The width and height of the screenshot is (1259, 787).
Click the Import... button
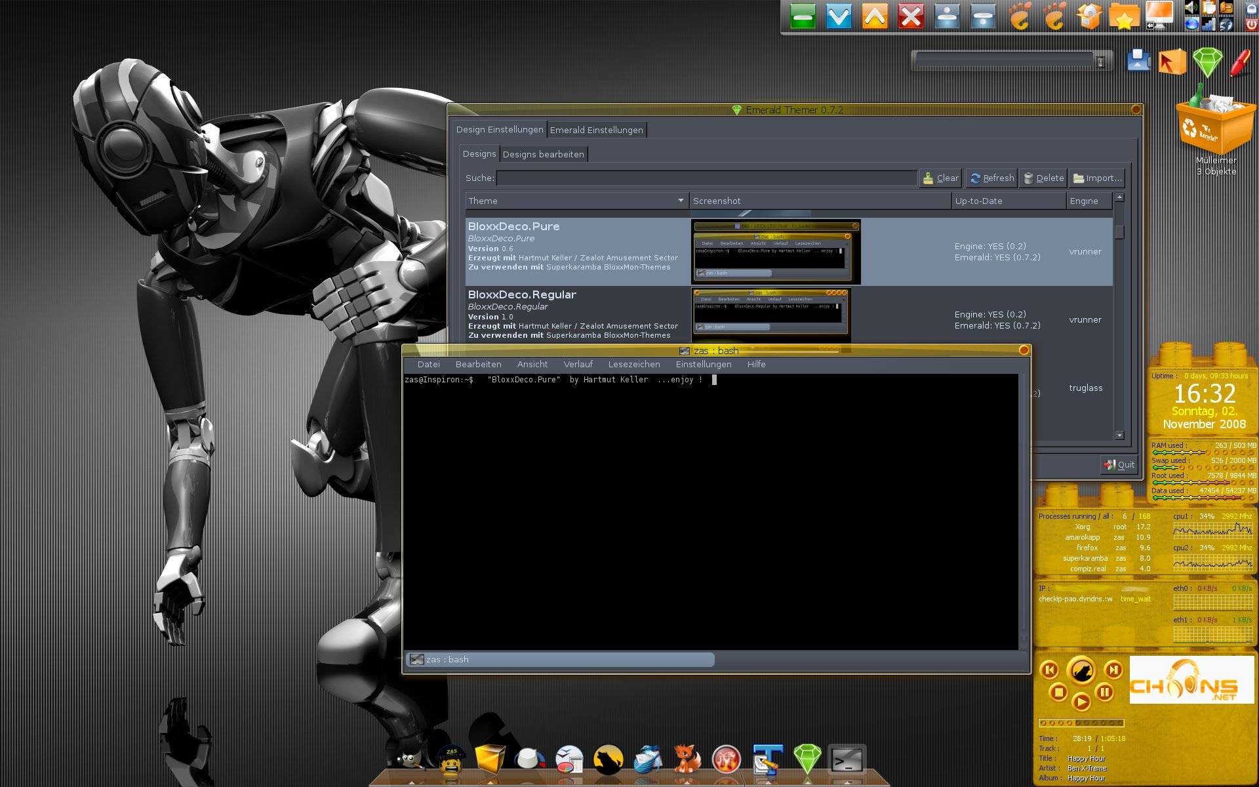click(x=1097, y=178)
